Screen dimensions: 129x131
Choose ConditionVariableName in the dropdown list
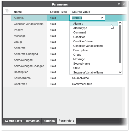(88, 46)
